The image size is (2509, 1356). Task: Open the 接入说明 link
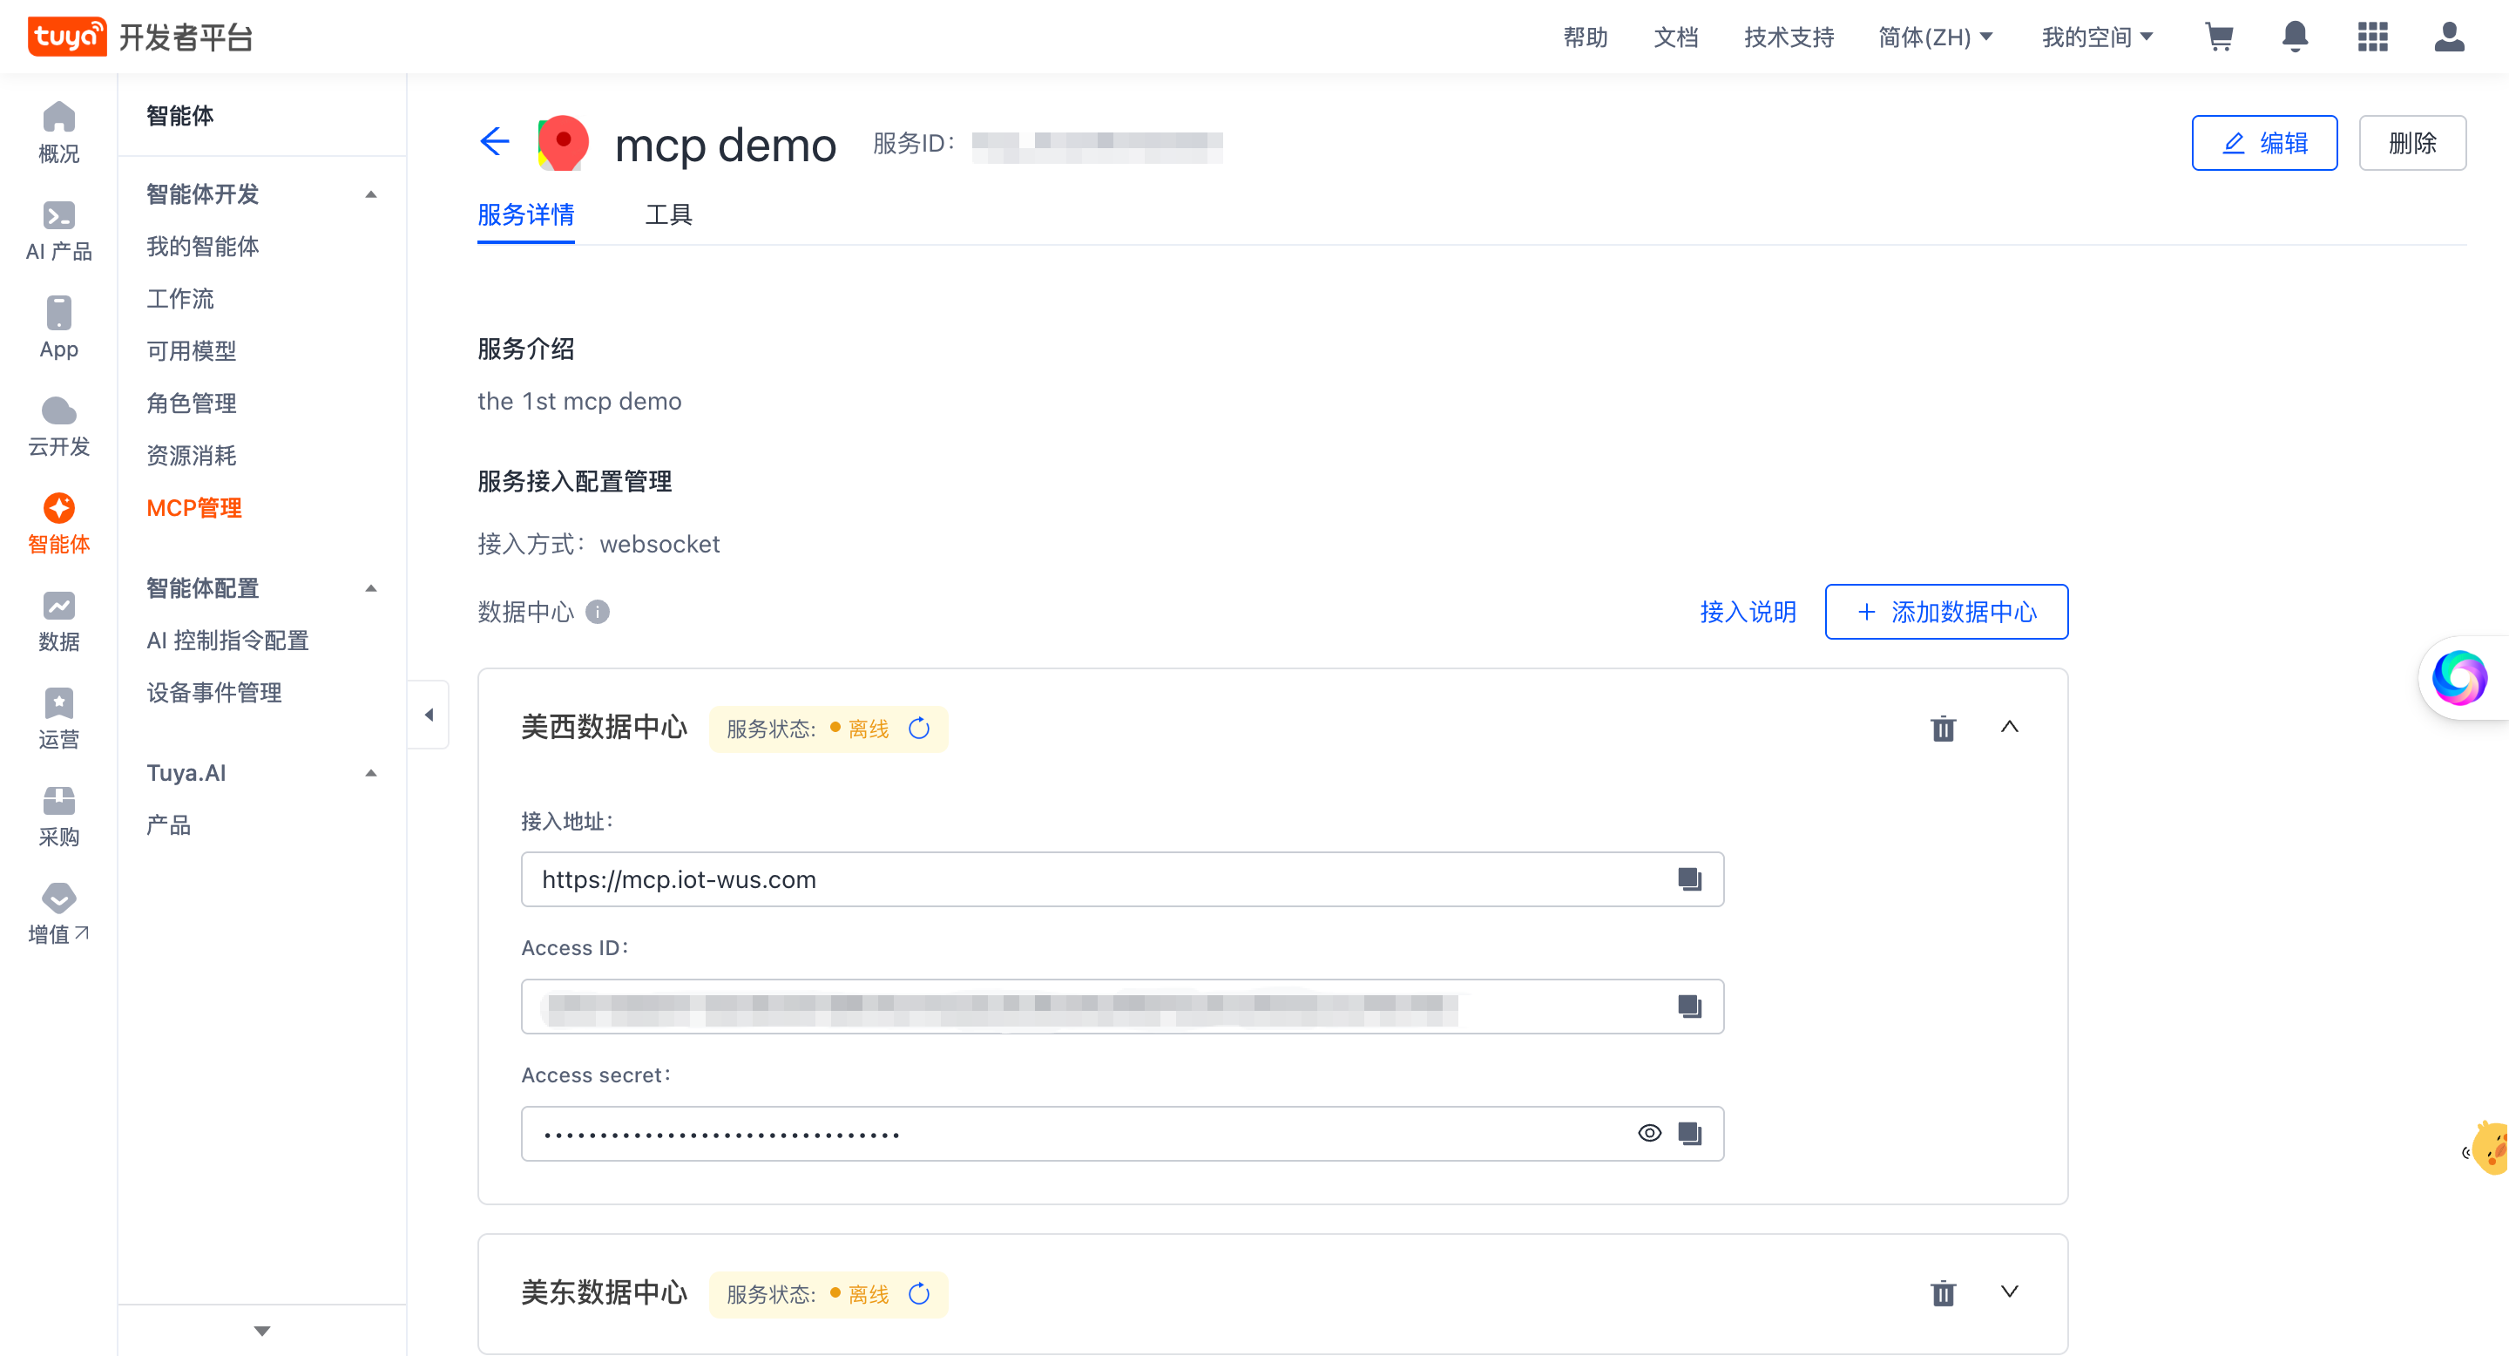[x=1748, y=612]
